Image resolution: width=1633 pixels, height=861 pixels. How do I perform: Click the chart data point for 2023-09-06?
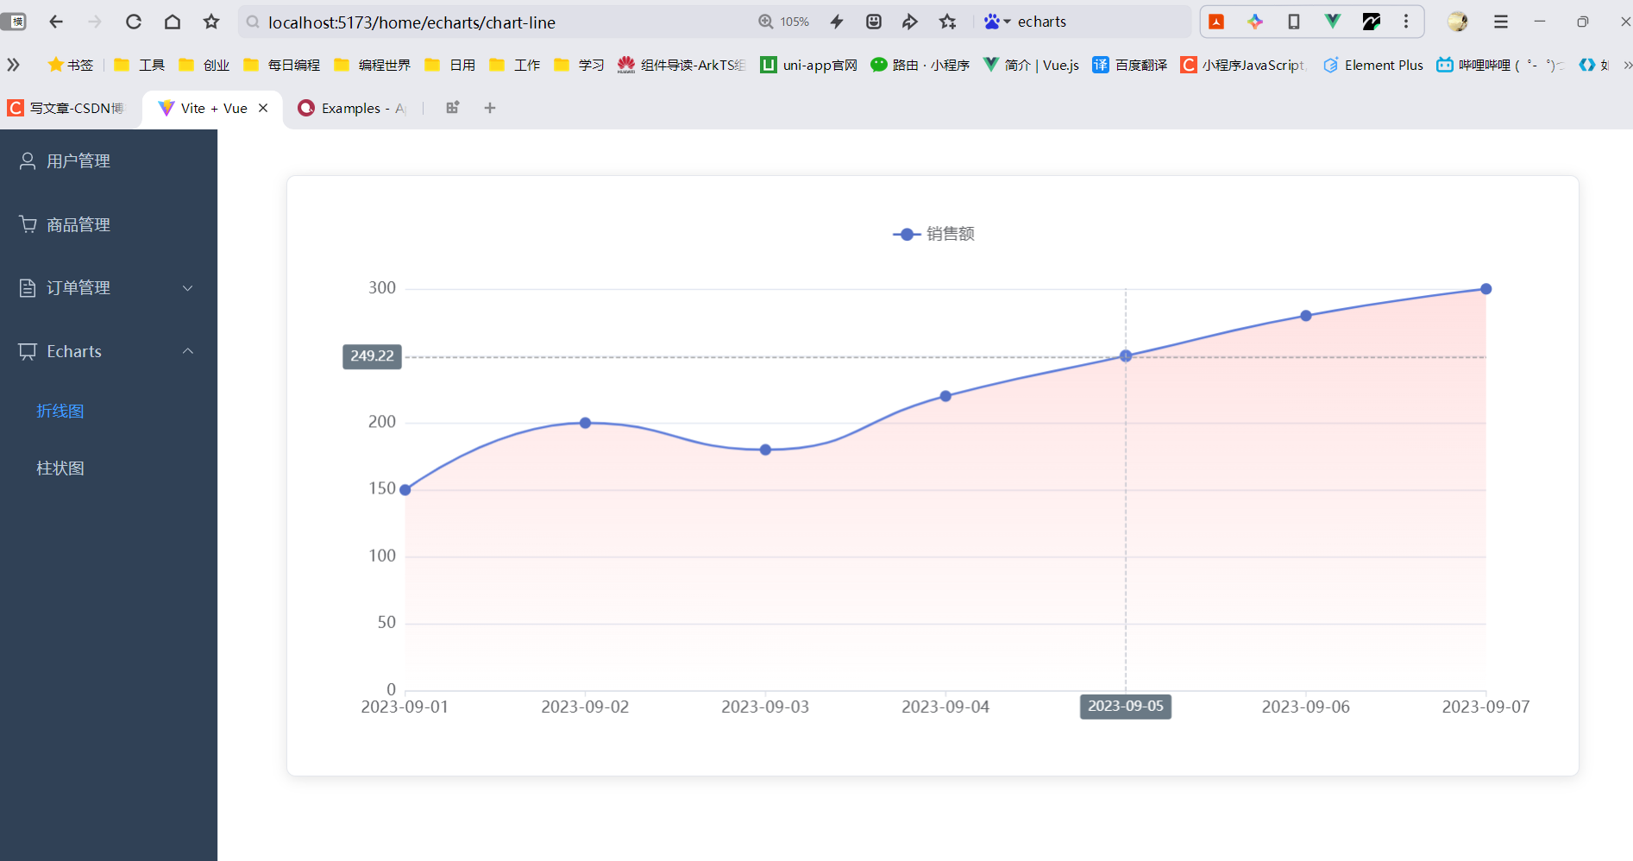[x=1306, y=316]
